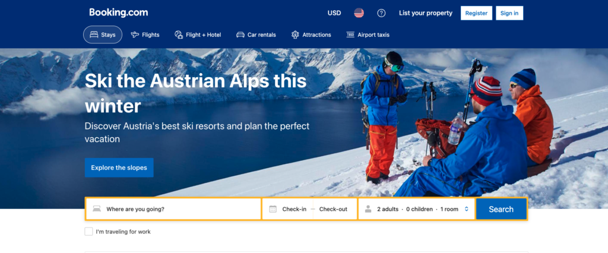Select the Stays tab
This screenshot has height=253, width=608.
103,35
